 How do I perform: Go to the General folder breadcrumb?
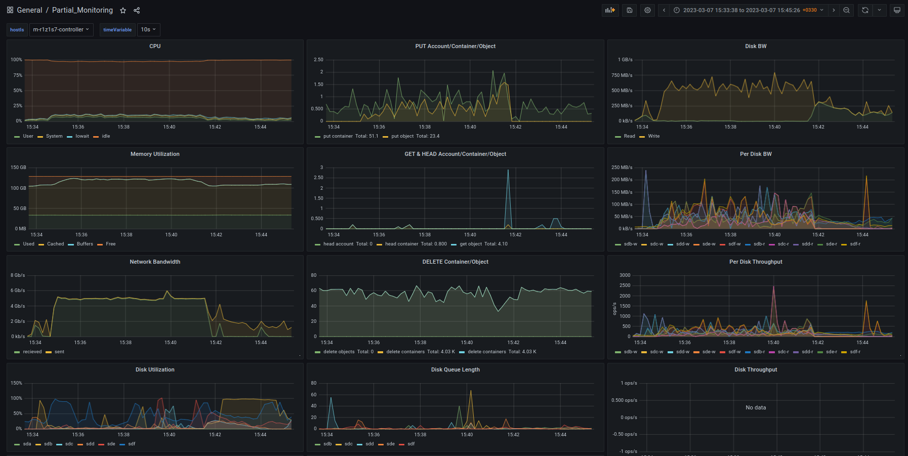29,10
